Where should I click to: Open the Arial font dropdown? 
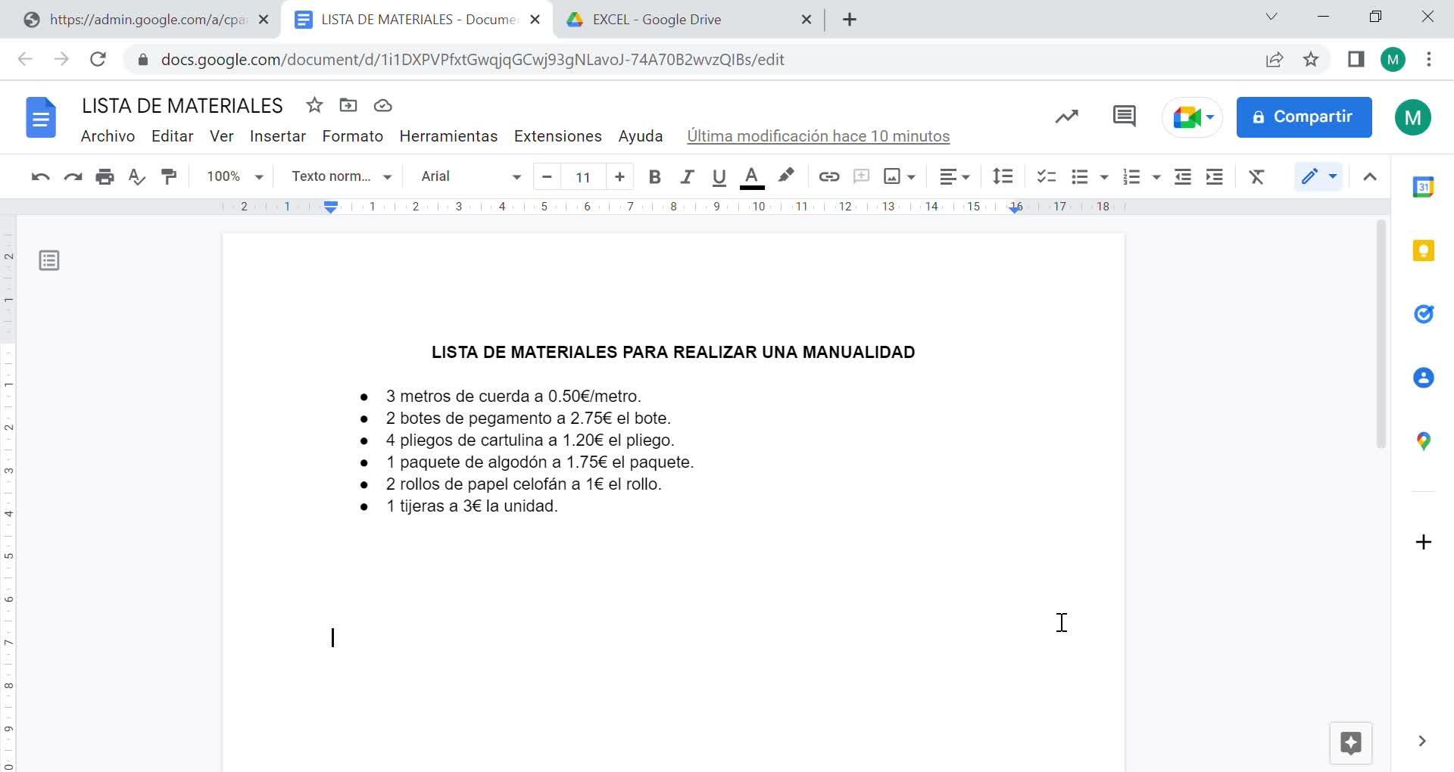click(470, 176)
